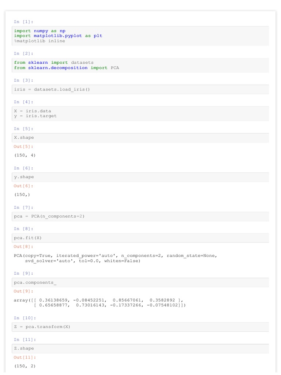Click the Out[9] prompt label
Viewport: 281px width, 375px height.
[23, 291]
